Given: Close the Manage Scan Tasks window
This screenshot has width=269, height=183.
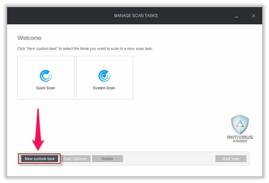Looking at the screenshot, I should pos(254,16).
